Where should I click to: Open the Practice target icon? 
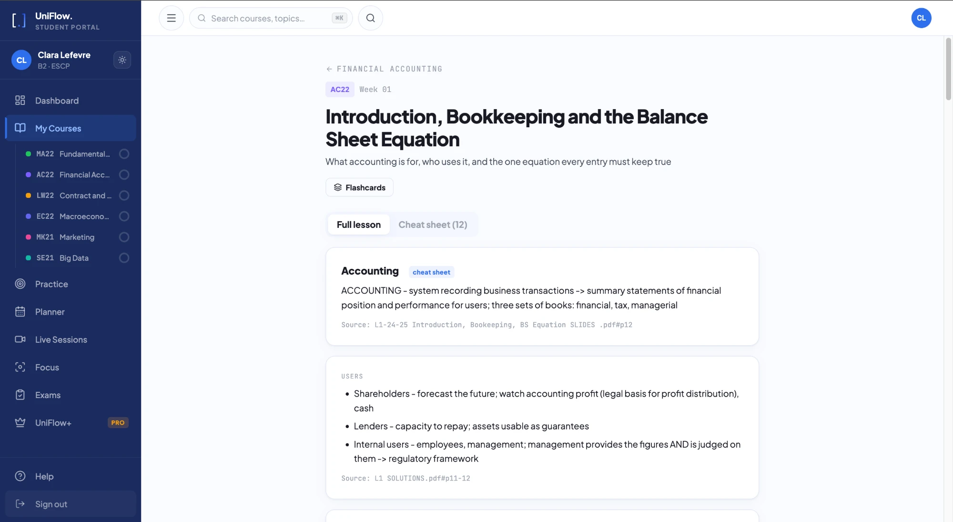[20, 284]
